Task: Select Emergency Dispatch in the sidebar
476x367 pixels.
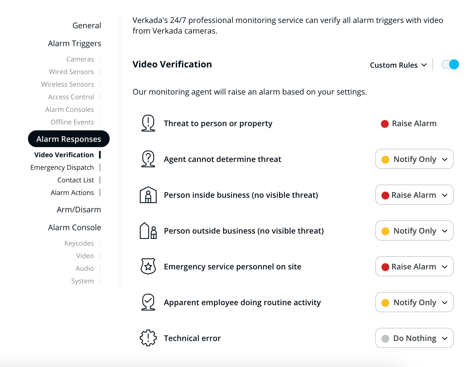Action: click(x=62, y=167)
